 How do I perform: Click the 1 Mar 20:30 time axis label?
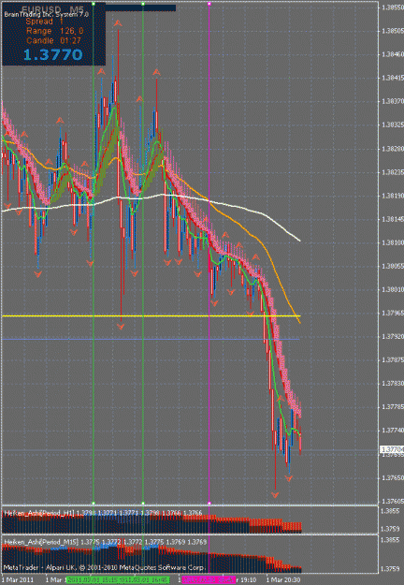tap(282, 580)
